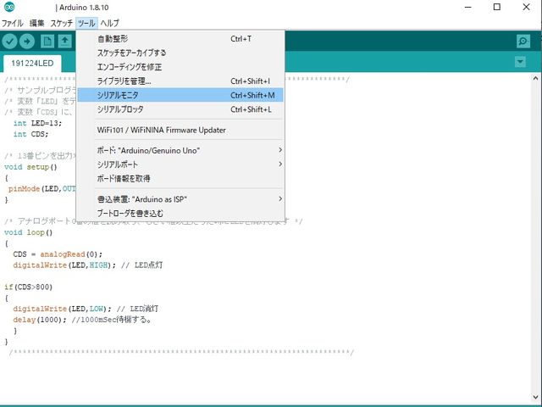
Task: Expand the ボード: "Arduino/Genuino Uno" submenu
Action: pos(180,150)
